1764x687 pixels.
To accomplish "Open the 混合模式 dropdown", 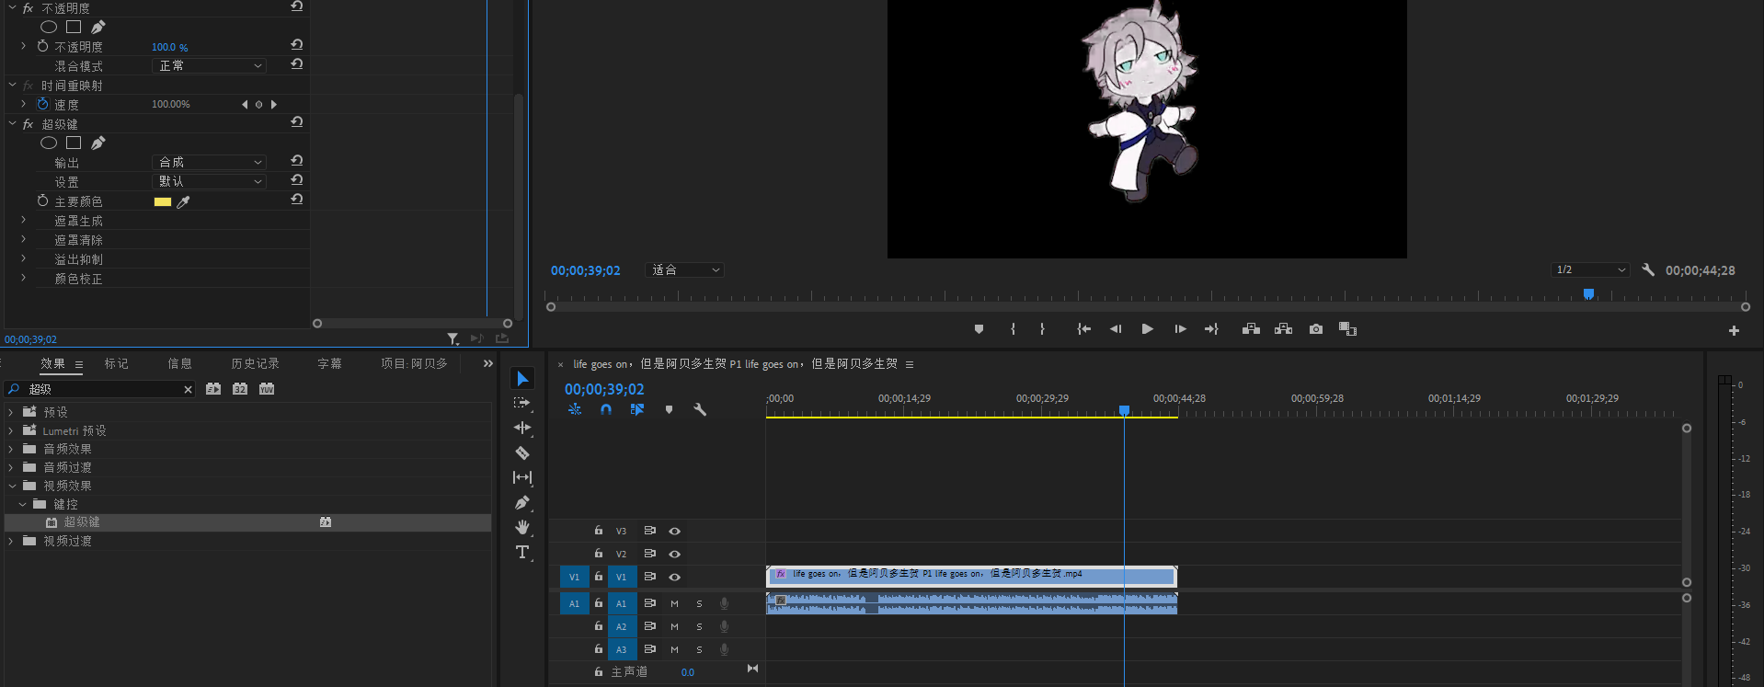I will [x=210, y=65].
